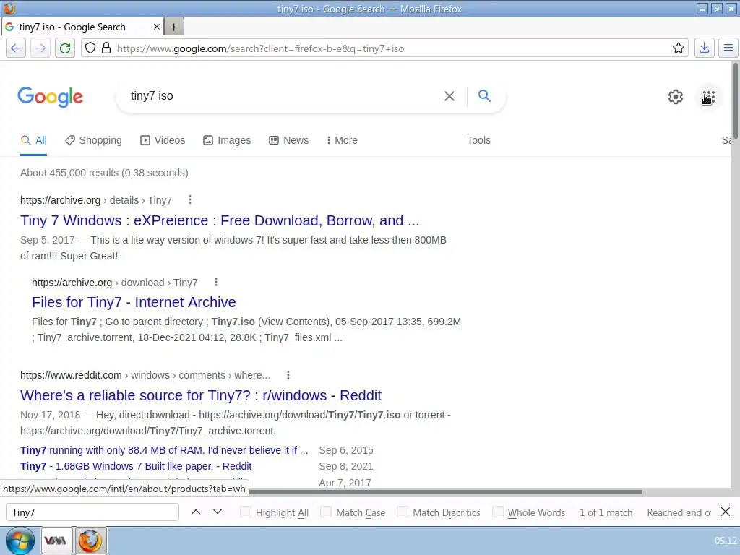
Task: Open Google apps grid
Action: pyautogui.click(x=708, y=98)
